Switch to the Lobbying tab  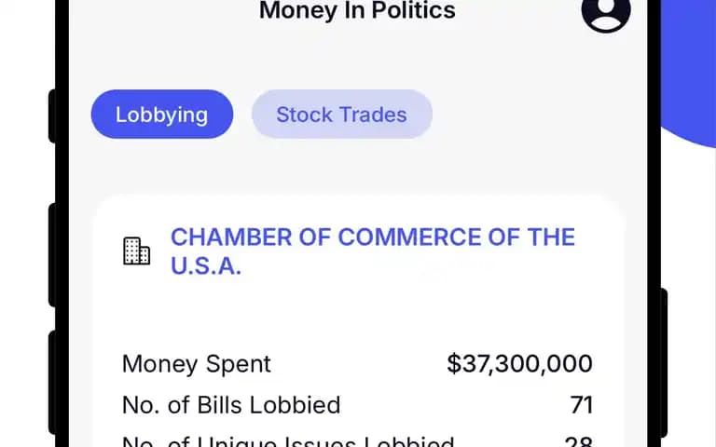point(162,114)
